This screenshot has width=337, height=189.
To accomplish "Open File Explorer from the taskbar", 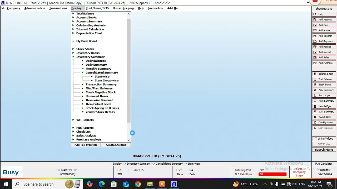I will (x=150, y=184).
